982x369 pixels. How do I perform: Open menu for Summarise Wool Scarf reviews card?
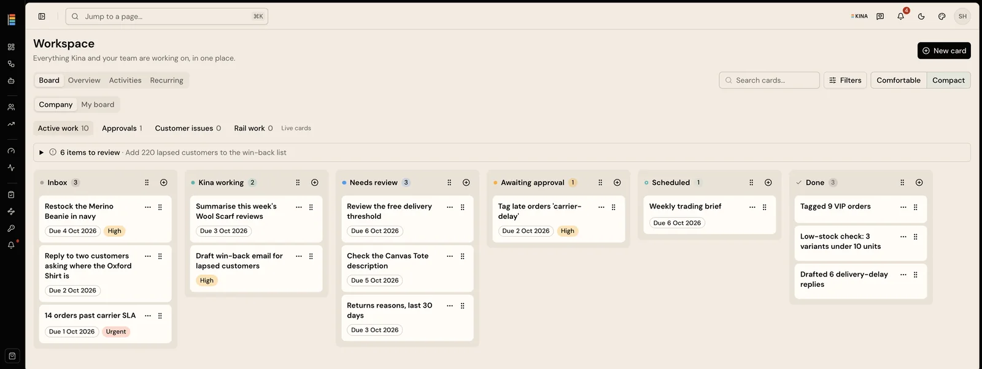pos(299,207)
